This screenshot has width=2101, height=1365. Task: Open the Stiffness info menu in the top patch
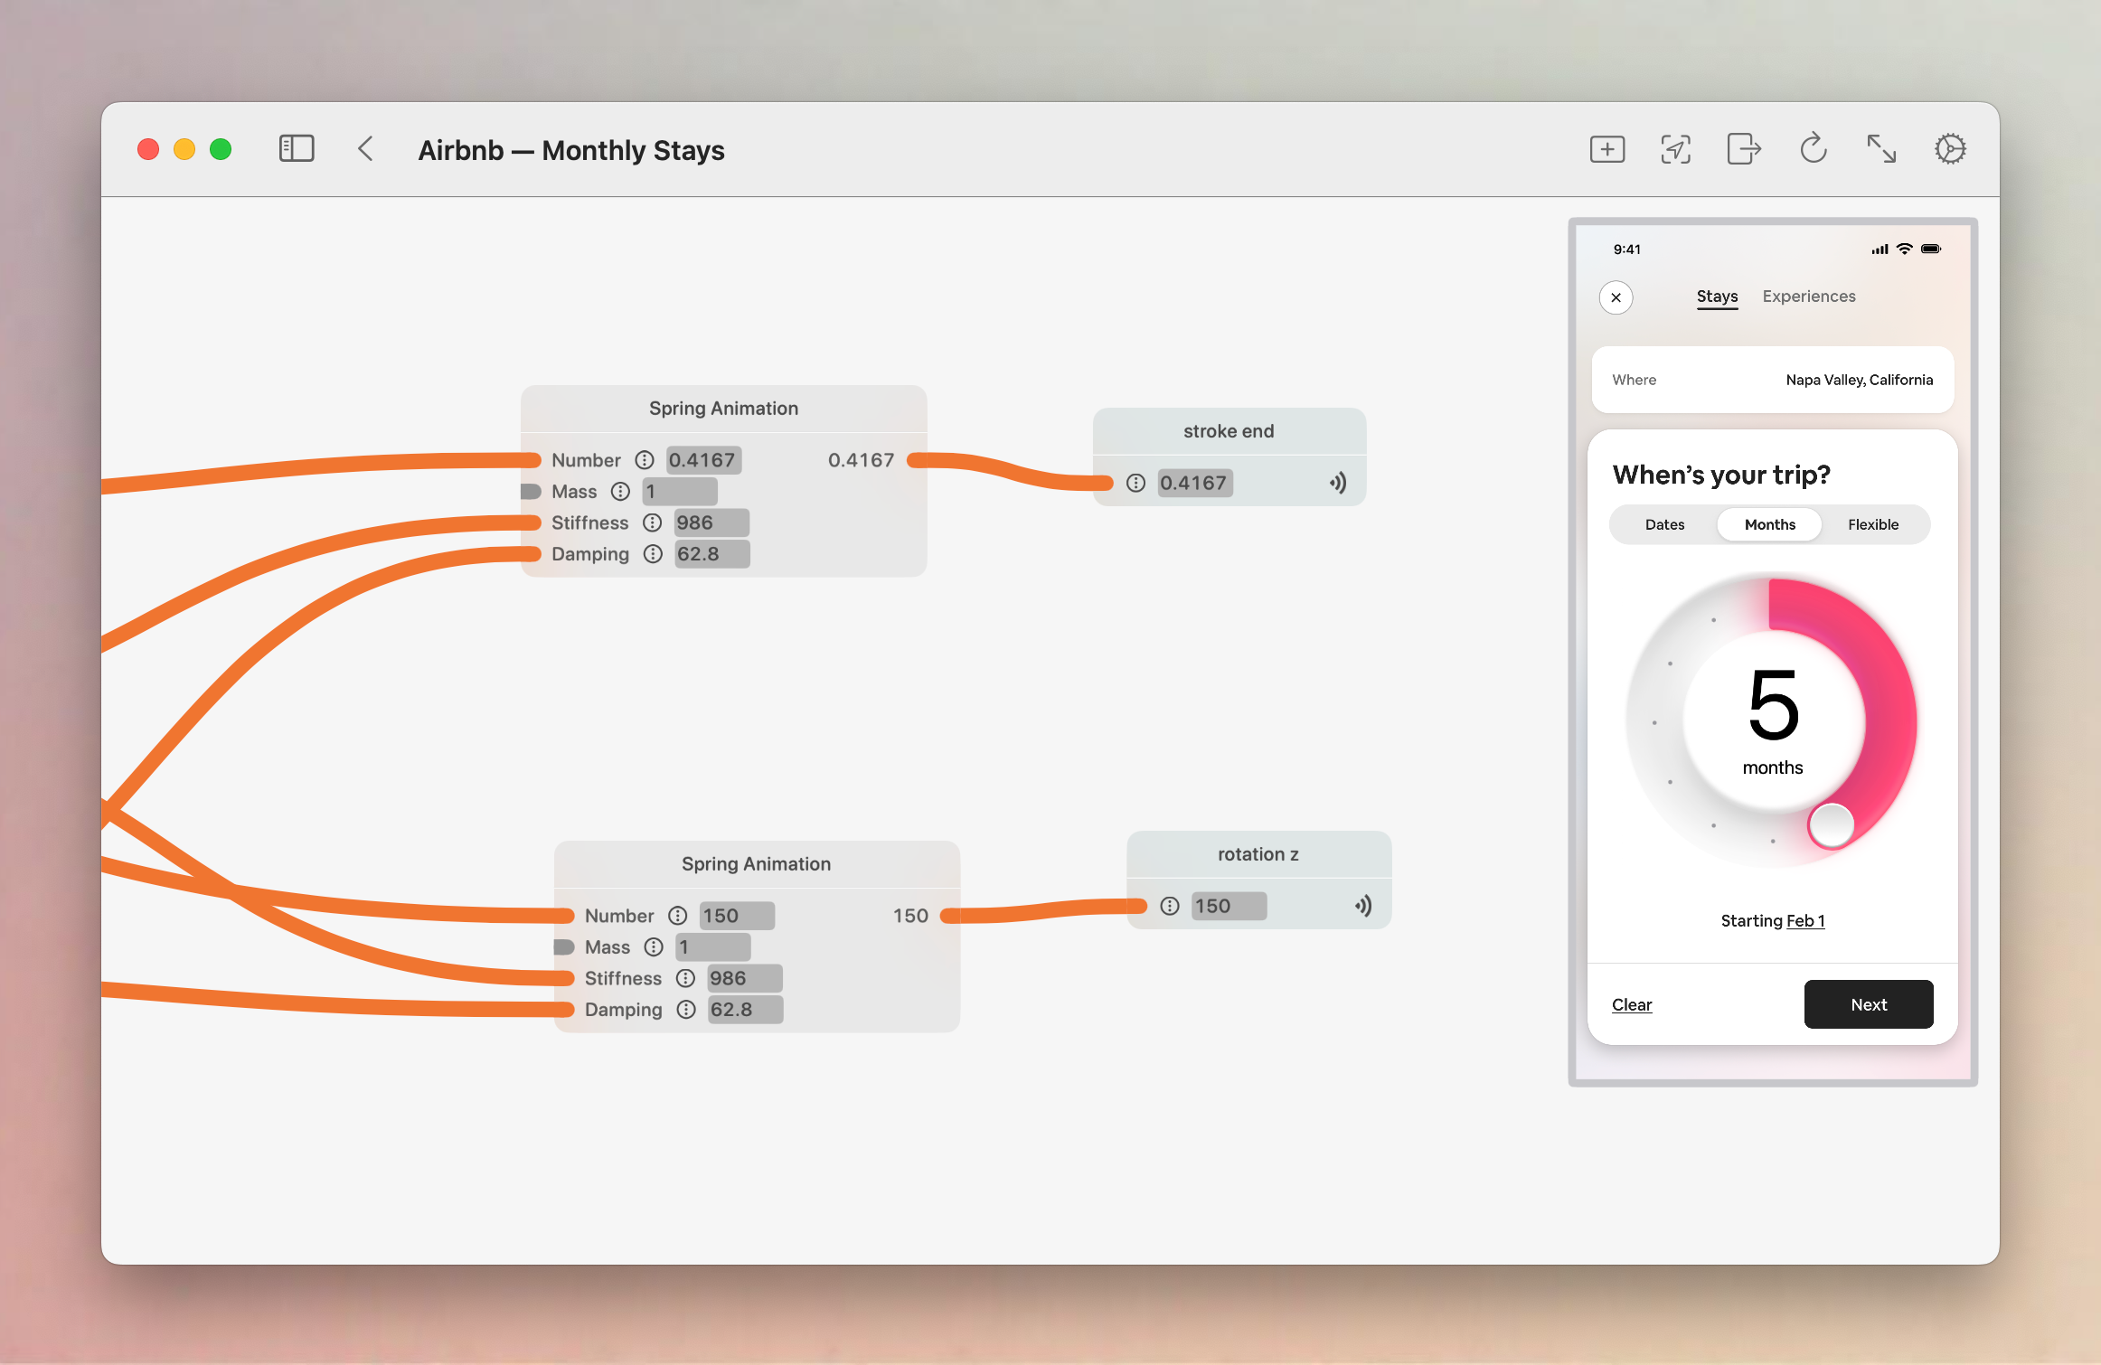tap(652, 522)
